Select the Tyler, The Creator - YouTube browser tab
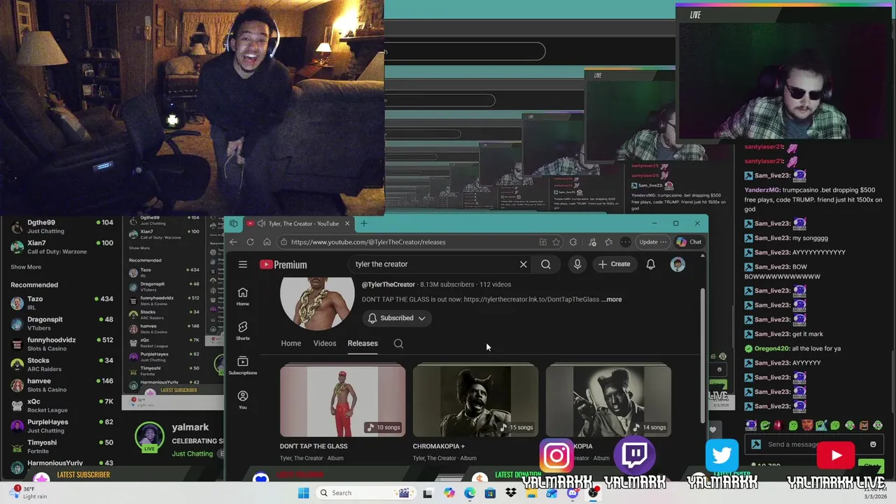The width and height of the screenshot is (896, 504). pyautogui.click(x=297, y=223)
